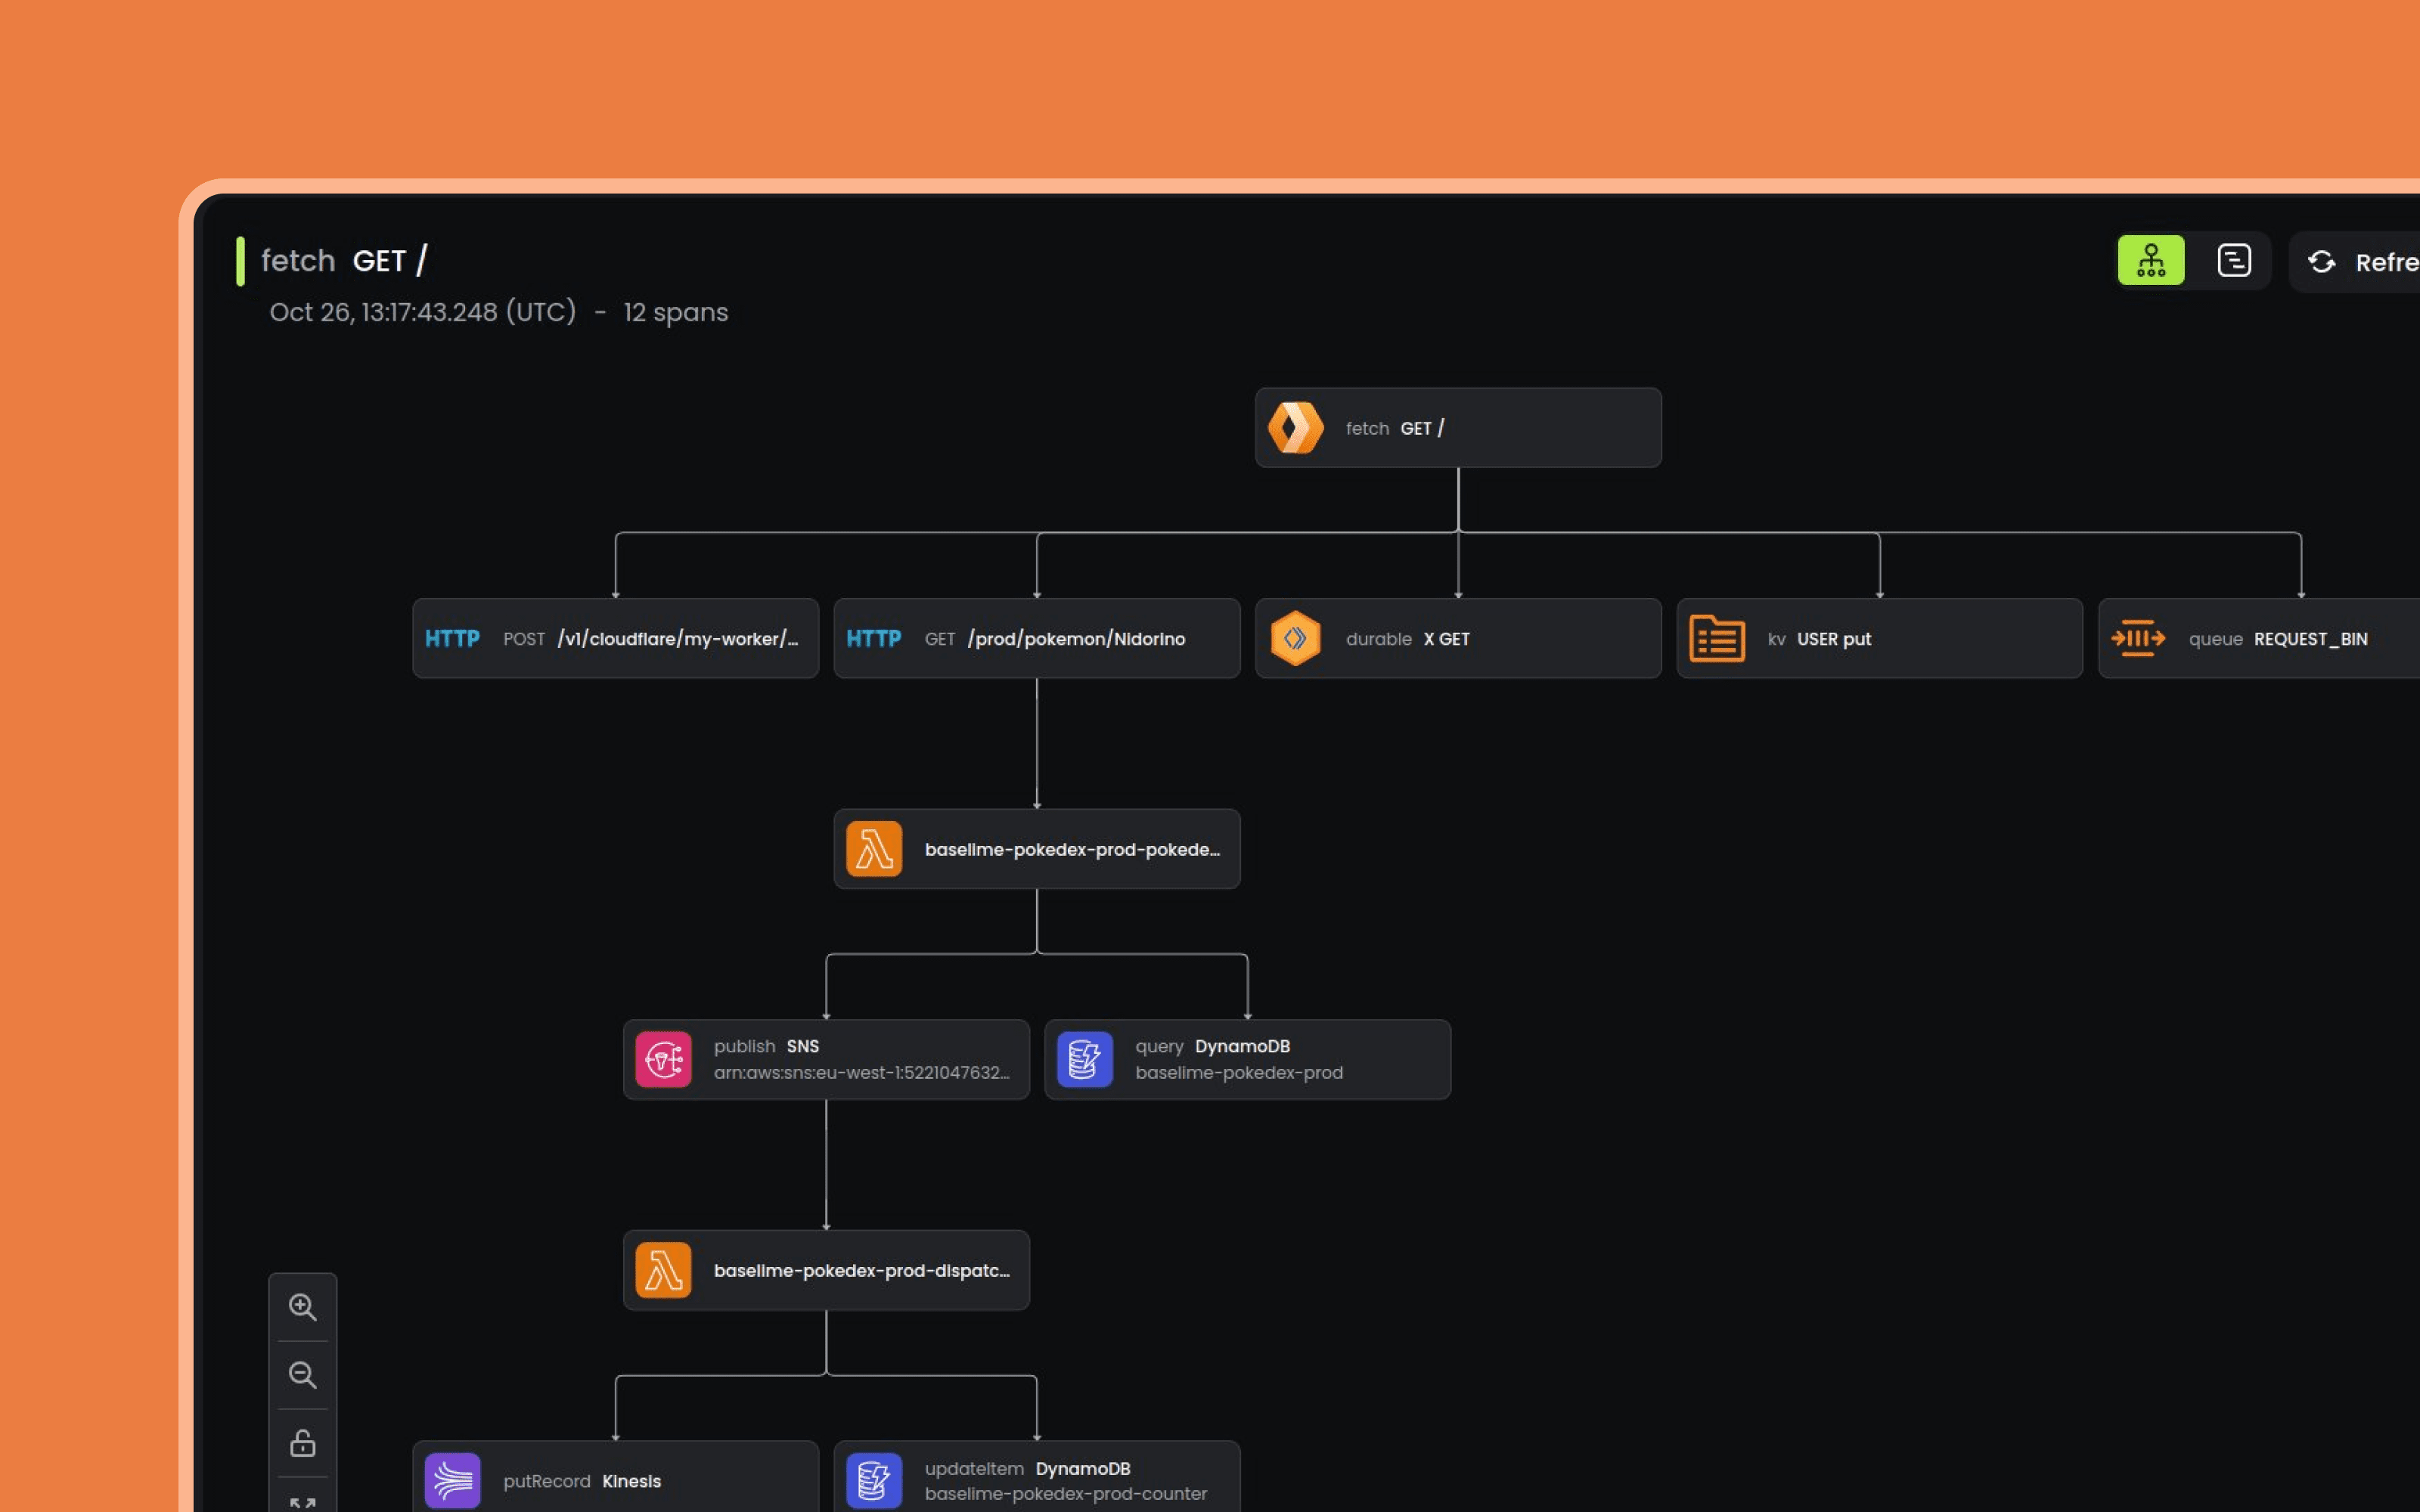Select the query DynamoDB baselime-pokedex-prod node
The width and height of the screenshot is (2420, 1512).
(x=1247, y=1060)
